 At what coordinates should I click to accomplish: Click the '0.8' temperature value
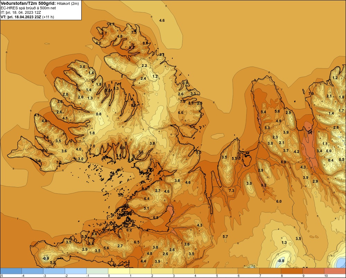(x=99, y=114)
